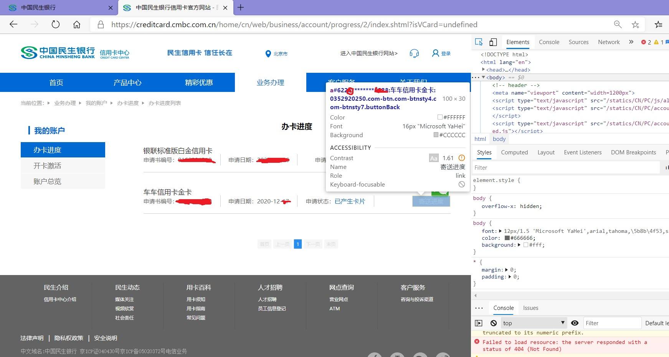Open the 法律声明 footer link
The width and height of the screenshot is (669, 357).
32,338
